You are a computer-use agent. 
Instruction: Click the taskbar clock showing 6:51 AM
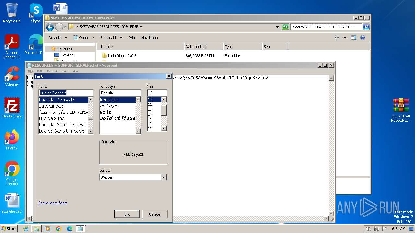[398, 229]
